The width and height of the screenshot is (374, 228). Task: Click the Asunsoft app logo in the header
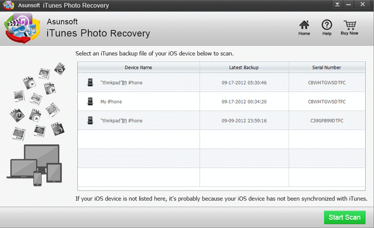pyautogui.click(x=22, y=28)
